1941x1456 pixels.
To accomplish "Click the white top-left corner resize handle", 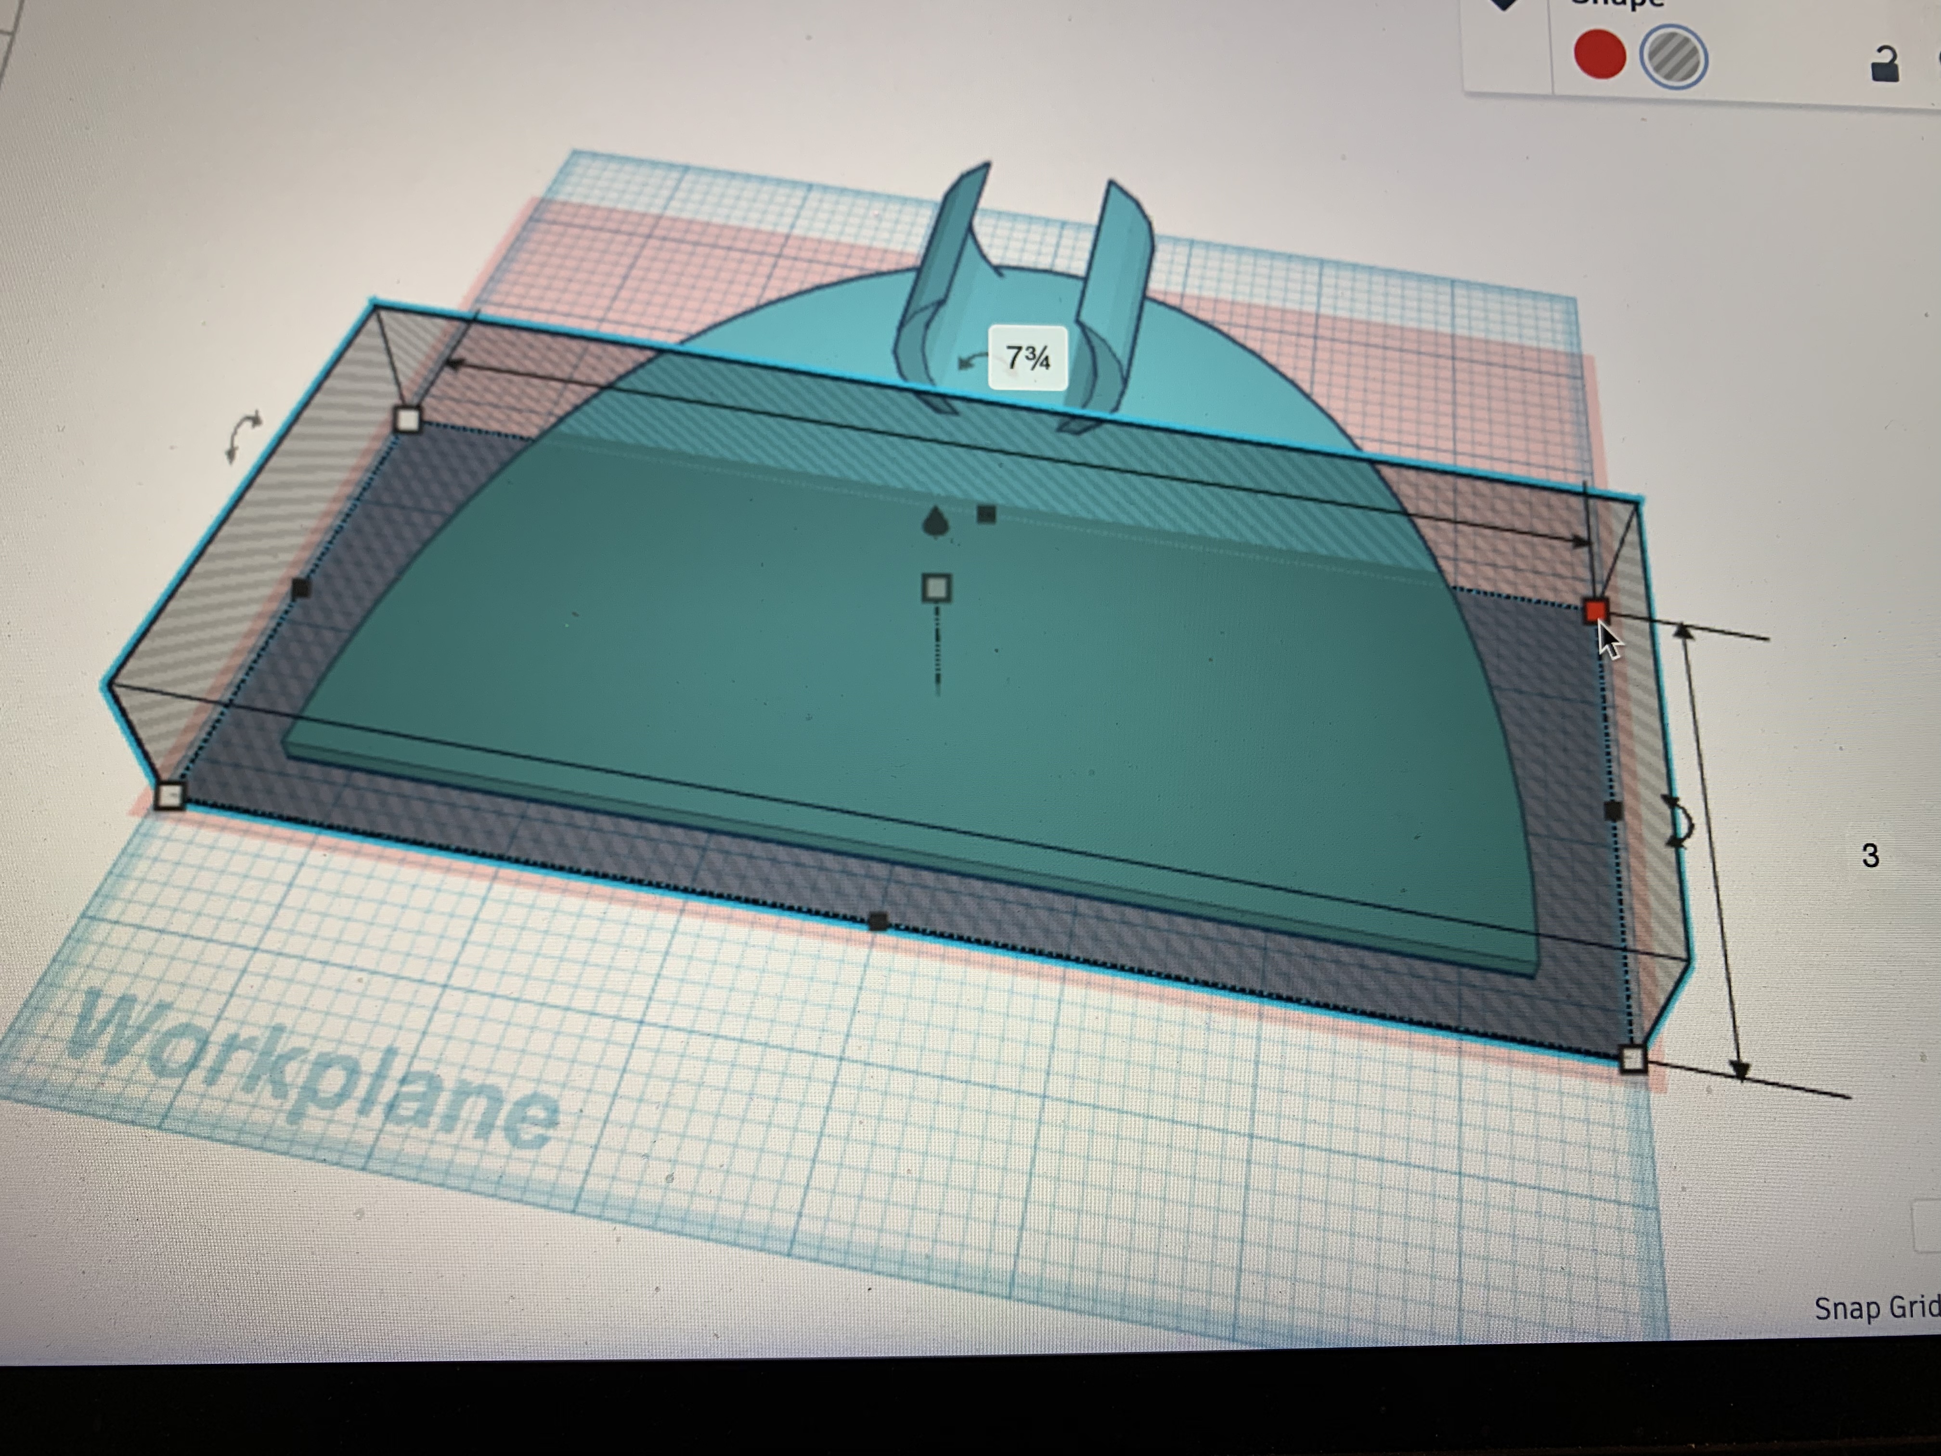I will click(408, 419).
